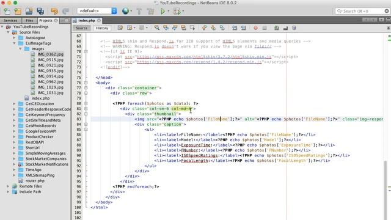Click the Comment code icon
The image size is (391, 220).
pyautogui.click(x=277, y=28)
